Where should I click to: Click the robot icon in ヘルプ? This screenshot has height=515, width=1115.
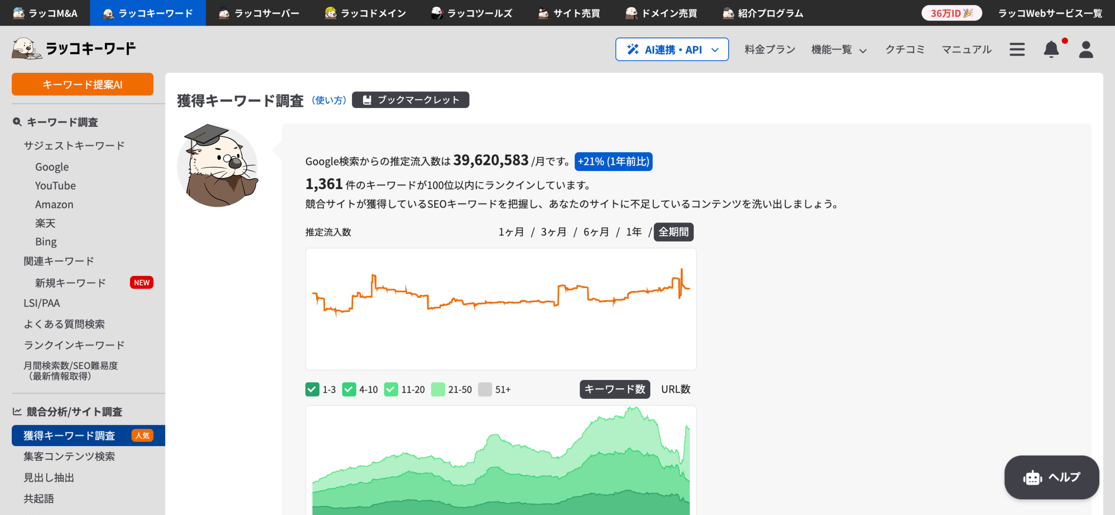point(1032,478)
